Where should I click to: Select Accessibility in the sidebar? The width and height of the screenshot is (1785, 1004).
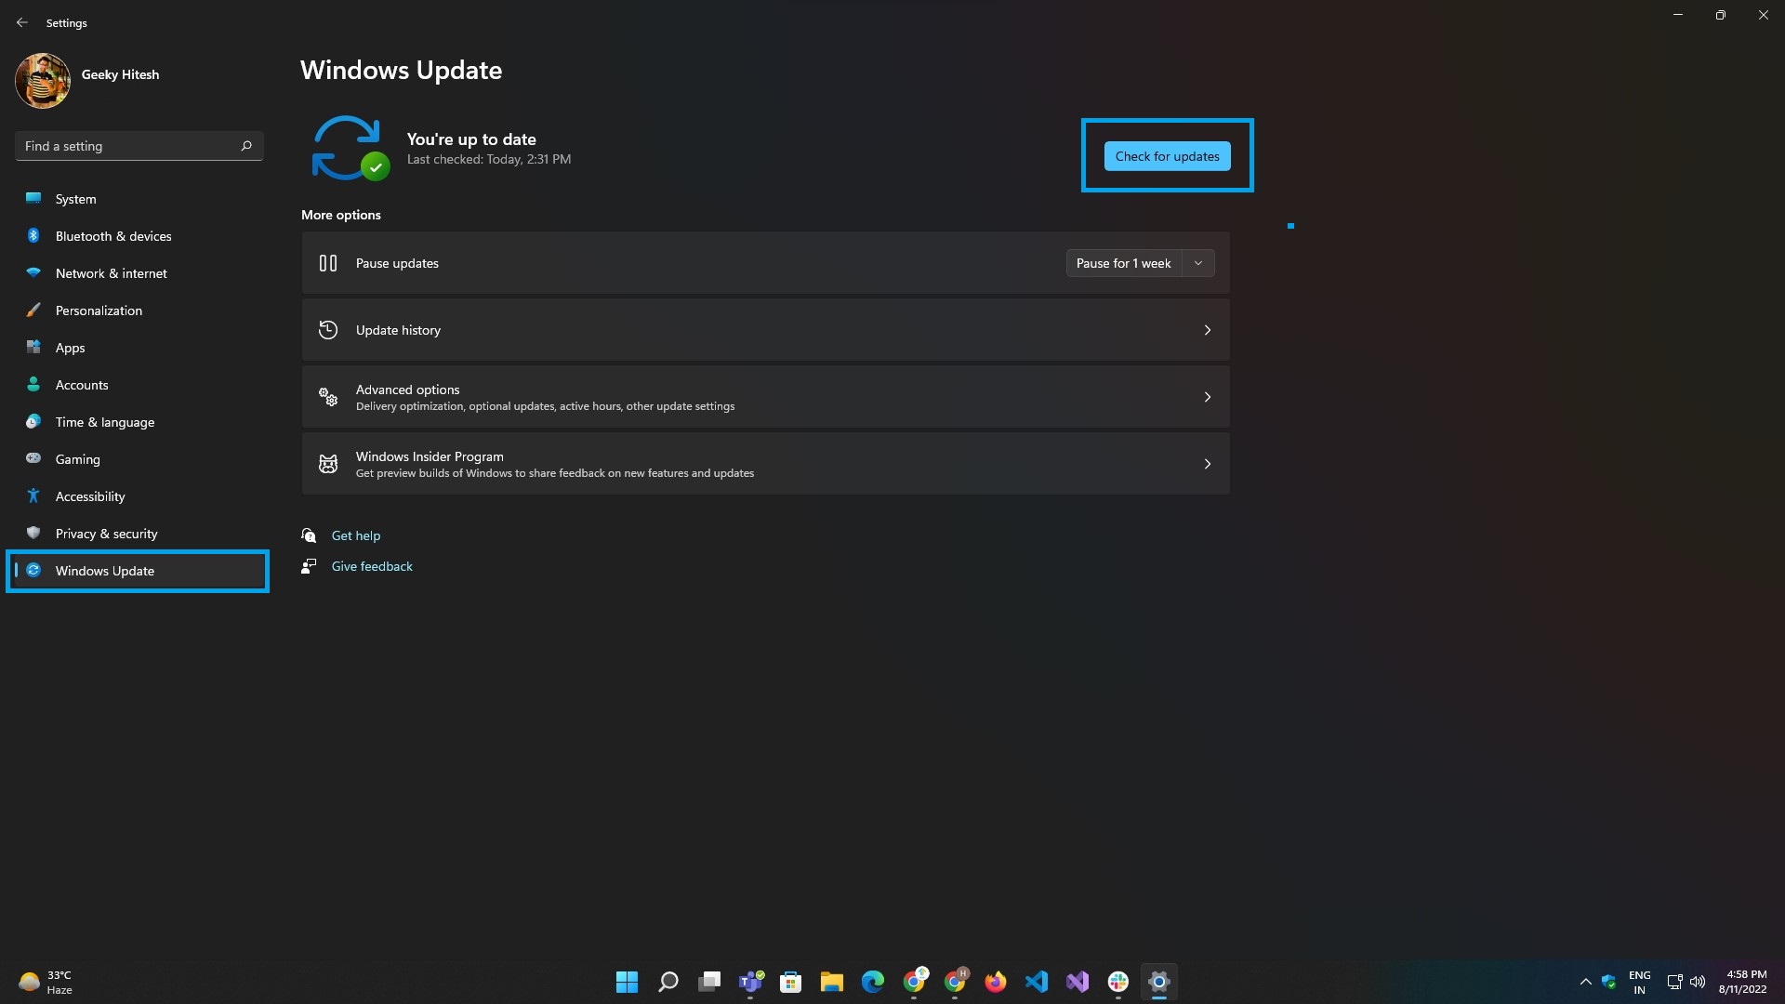(139, 496)
